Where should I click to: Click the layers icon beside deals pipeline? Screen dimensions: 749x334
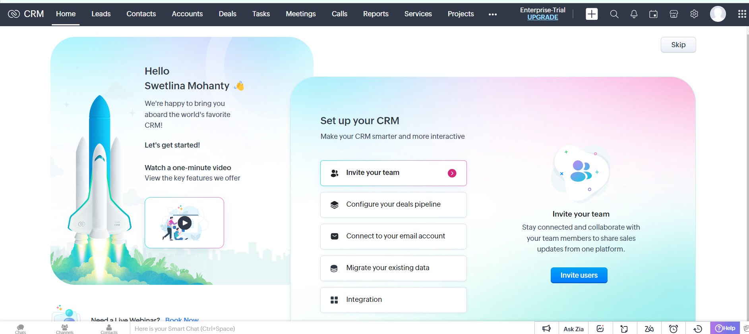(x=335, y=205)
